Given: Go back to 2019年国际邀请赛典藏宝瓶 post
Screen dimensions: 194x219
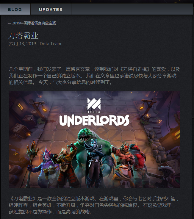Looking at the screenshot, I should pyautogui.click(x=34, y=23).
